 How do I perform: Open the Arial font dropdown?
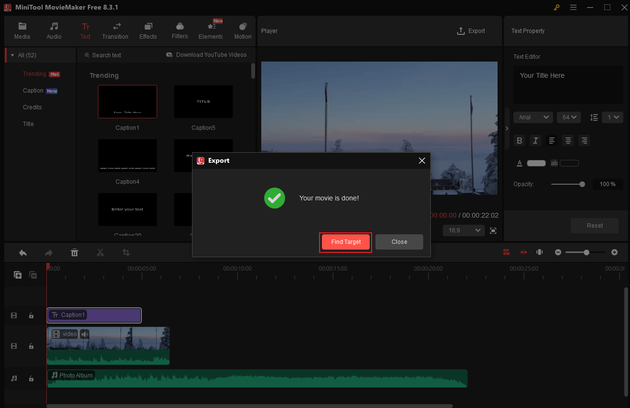pyautogui.click(x=533, y=117)
